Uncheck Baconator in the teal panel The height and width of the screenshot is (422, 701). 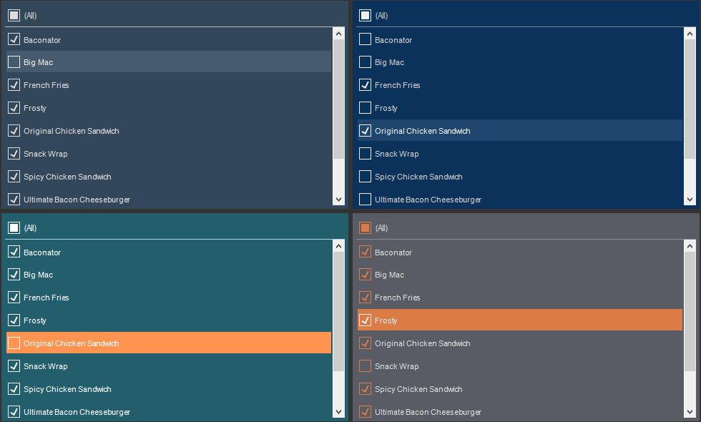point(14,252)
